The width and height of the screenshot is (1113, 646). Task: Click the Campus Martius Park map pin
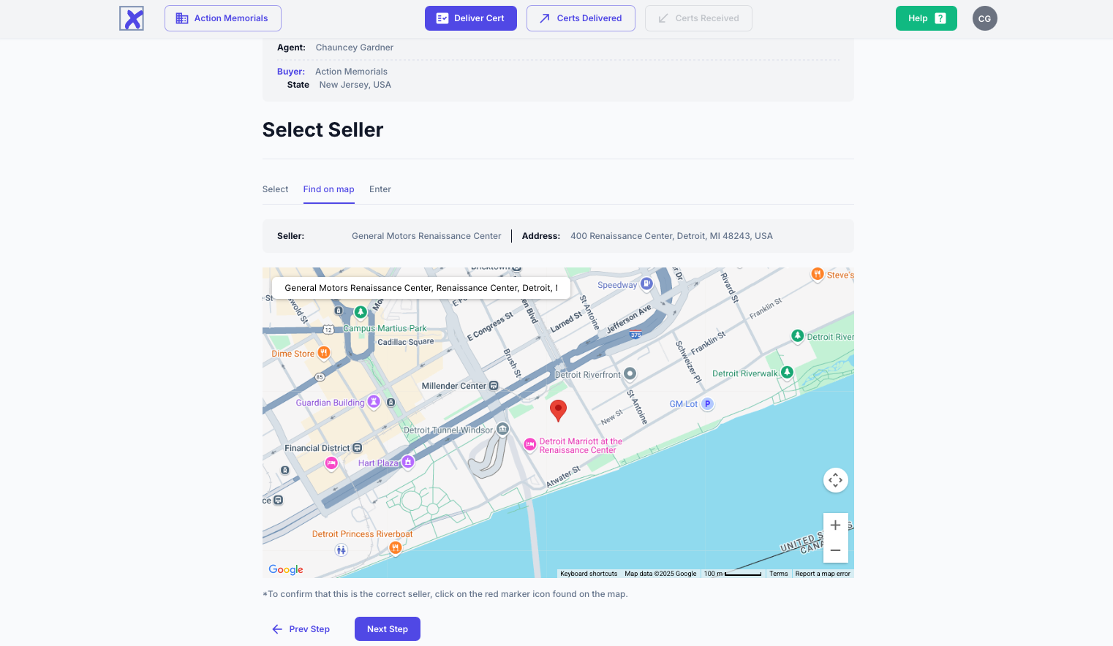[361, 313]
